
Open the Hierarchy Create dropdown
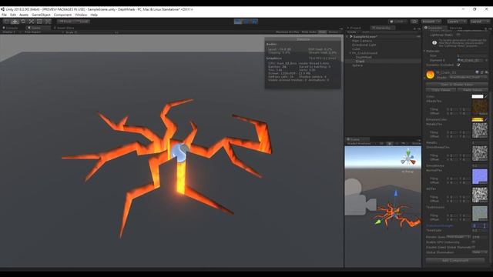coord(353,32)
